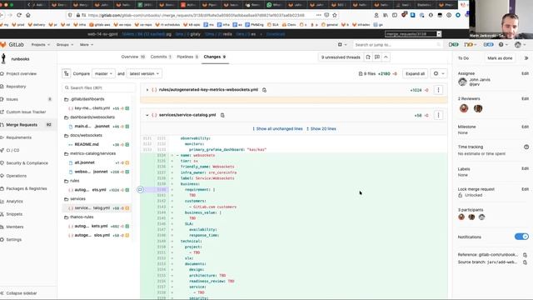
Task: Open the Projects navbar dropdown
Action: 41,44
